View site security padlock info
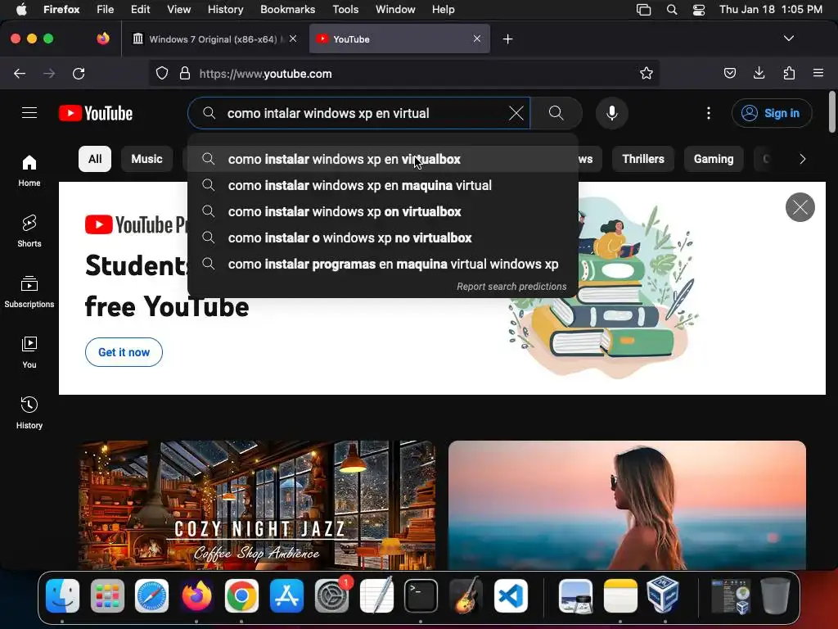 (x=185, y=73)
